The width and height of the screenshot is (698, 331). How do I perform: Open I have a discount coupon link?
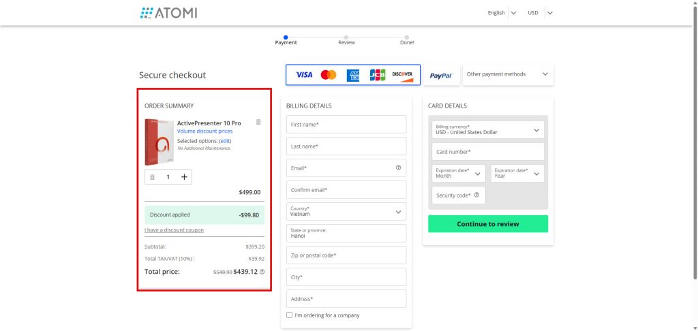174,230
